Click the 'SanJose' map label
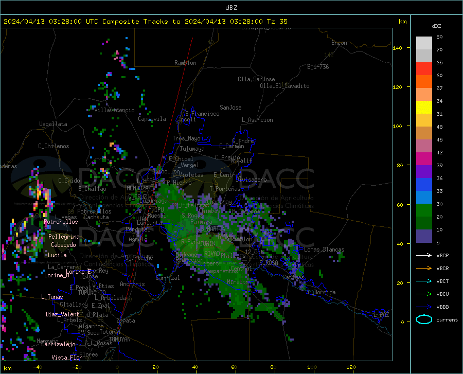463x374 pixels. point(230,108)
